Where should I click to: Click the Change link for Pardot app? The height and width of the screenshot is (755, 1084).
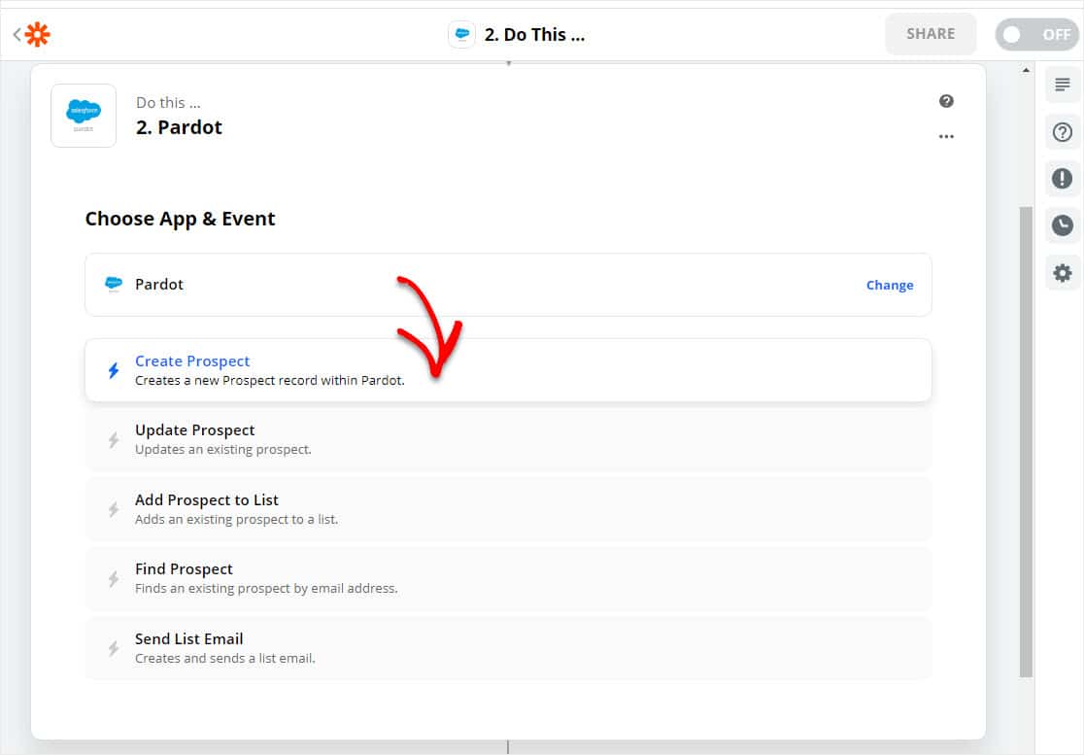tap(890, 285)
